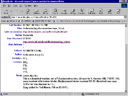Open the Table of Contents indexmaster PDF link

tap(45, 32)
